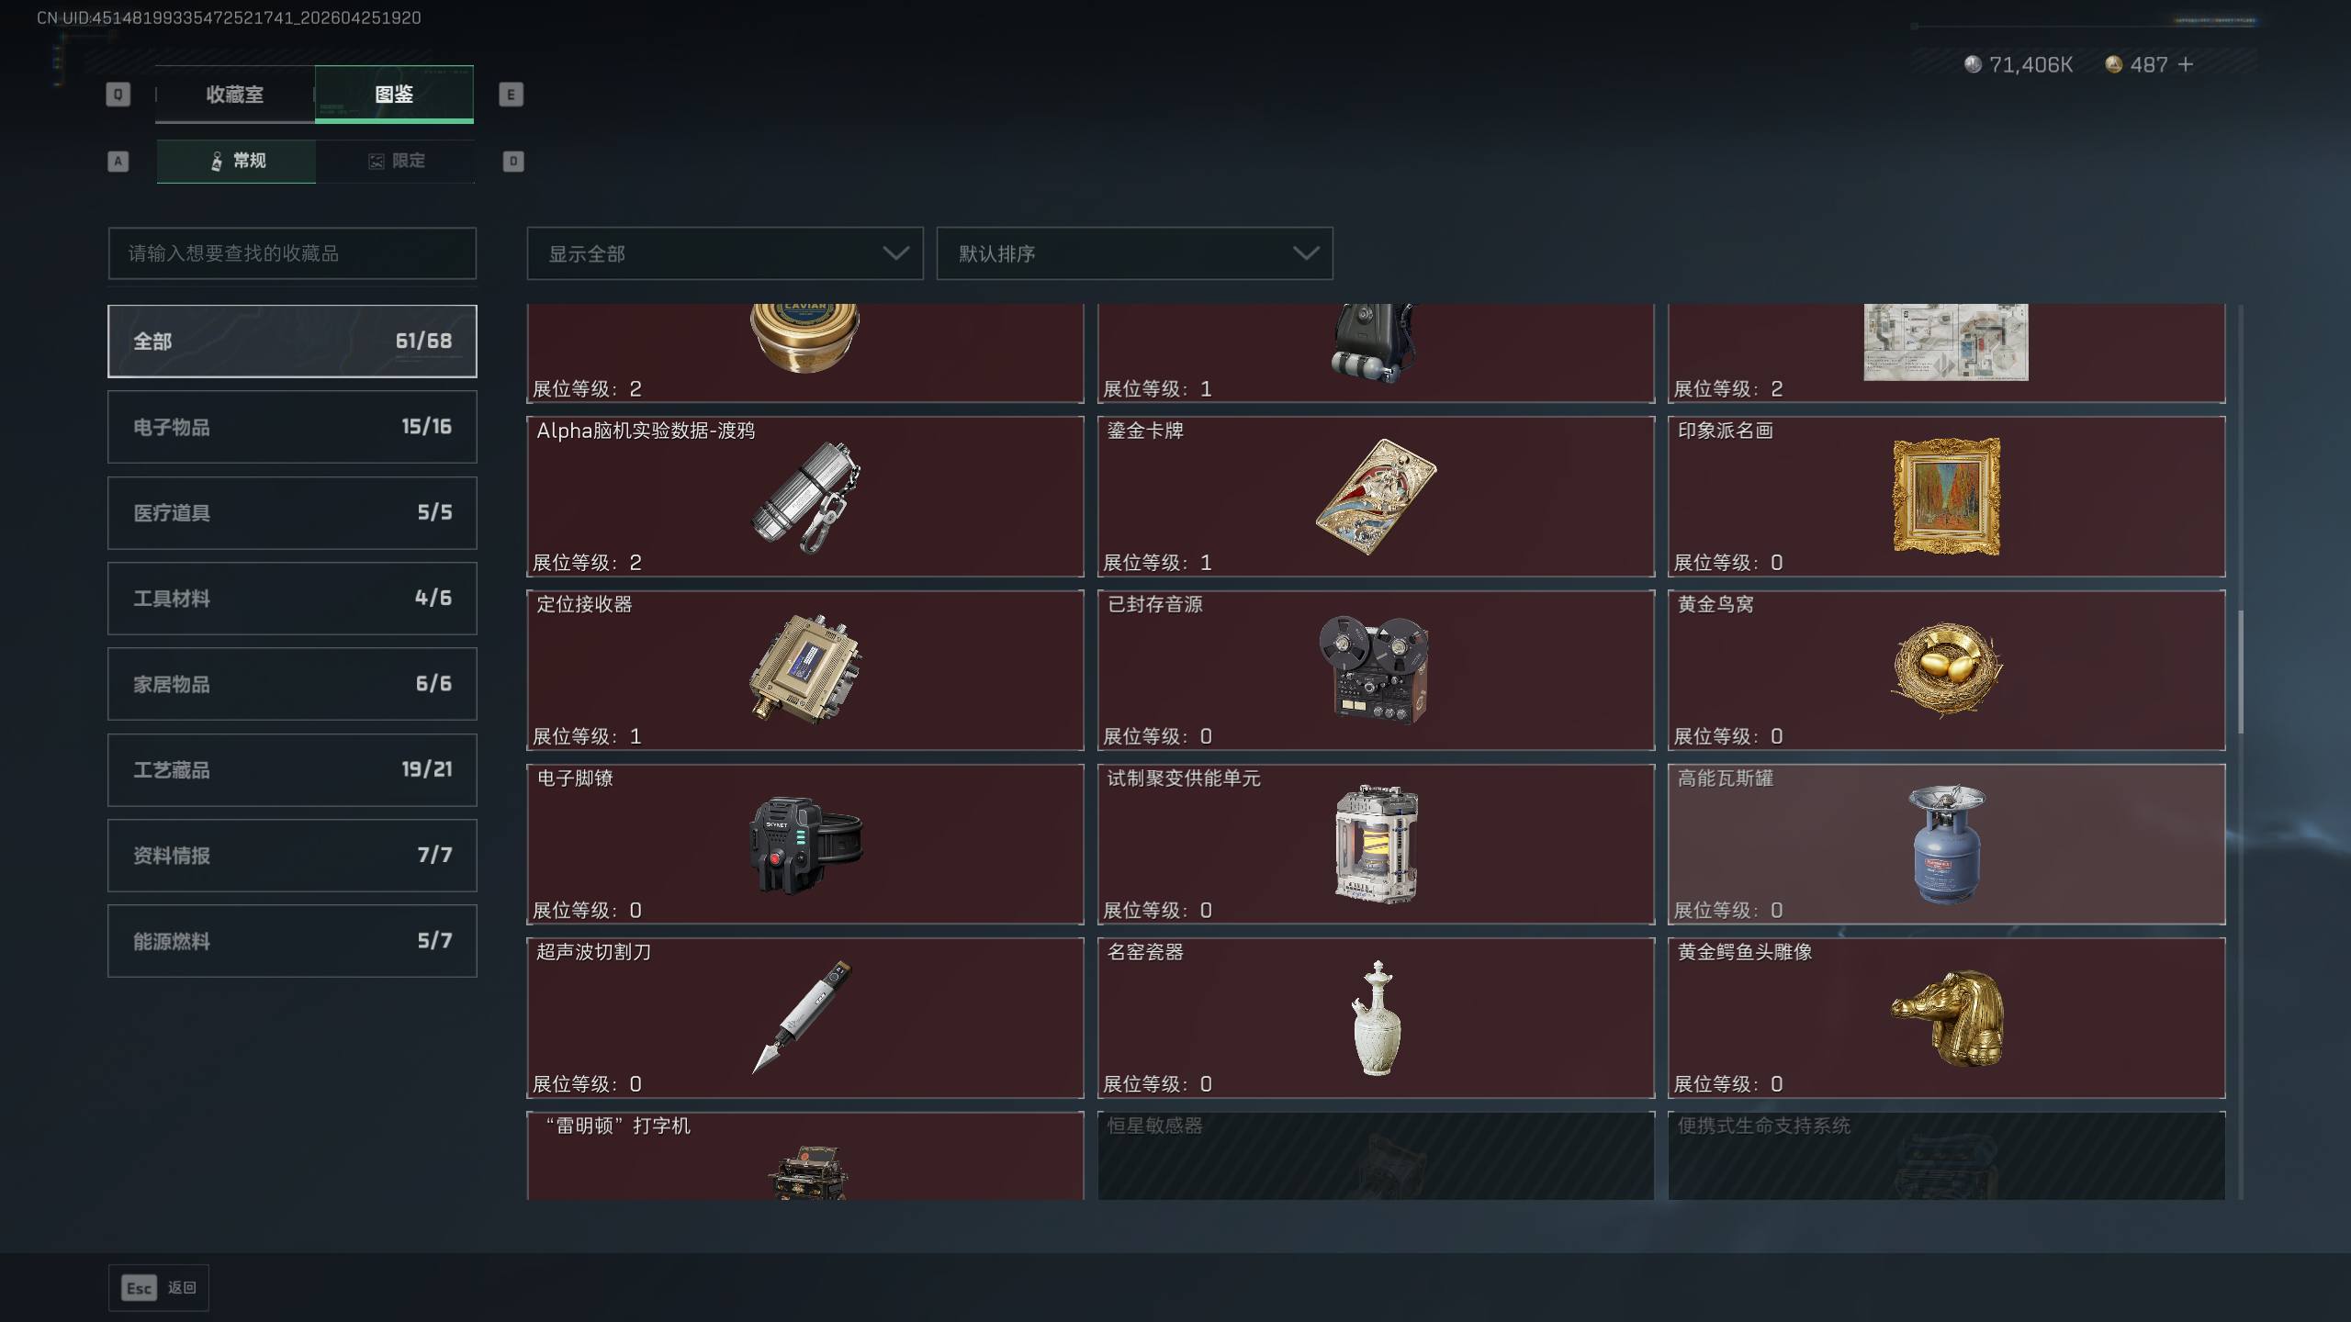Click the 印象派名画 framed painting icon
The image size is (2351, 1322).
[1947, 496]
